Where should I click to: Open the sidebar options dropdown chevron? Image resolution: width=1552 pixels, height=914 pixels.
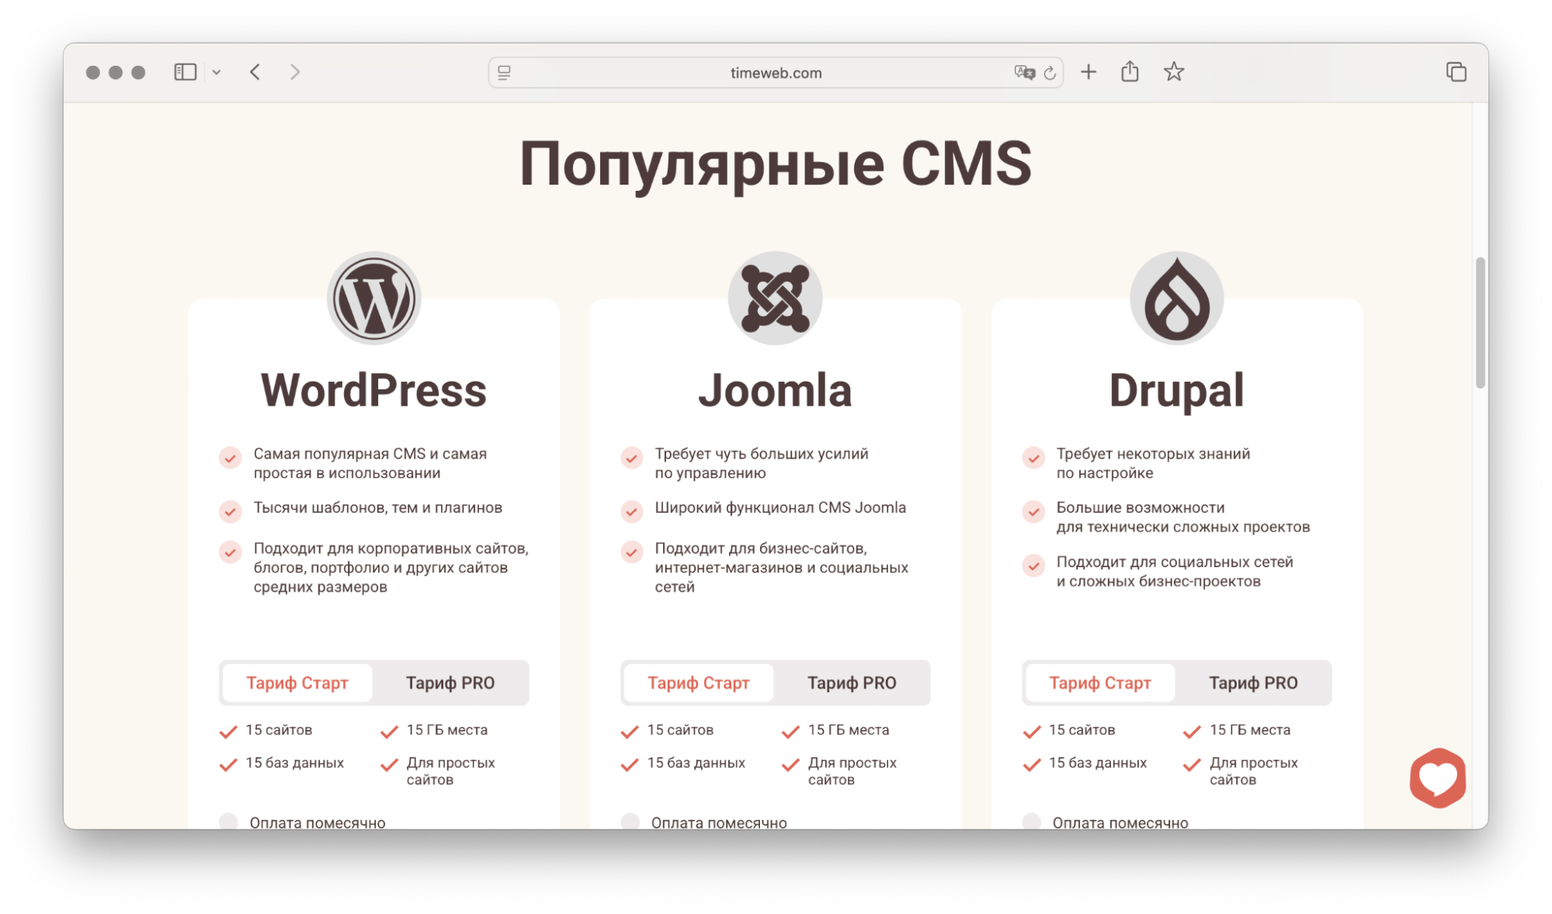tap(217, 72)
